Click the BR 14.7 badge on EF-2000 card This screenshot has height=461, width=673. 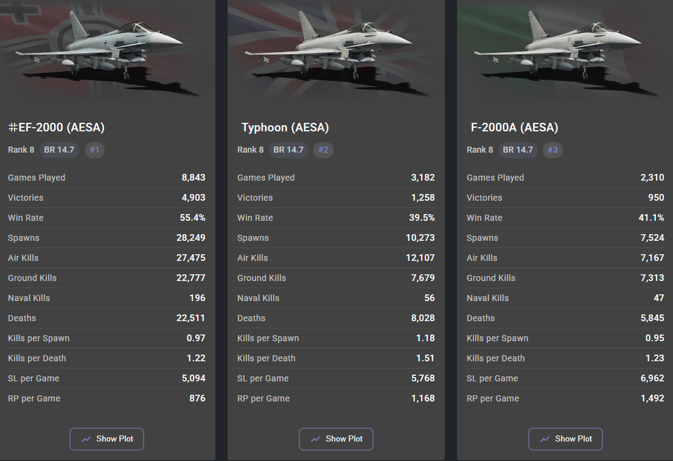[59, 150]
